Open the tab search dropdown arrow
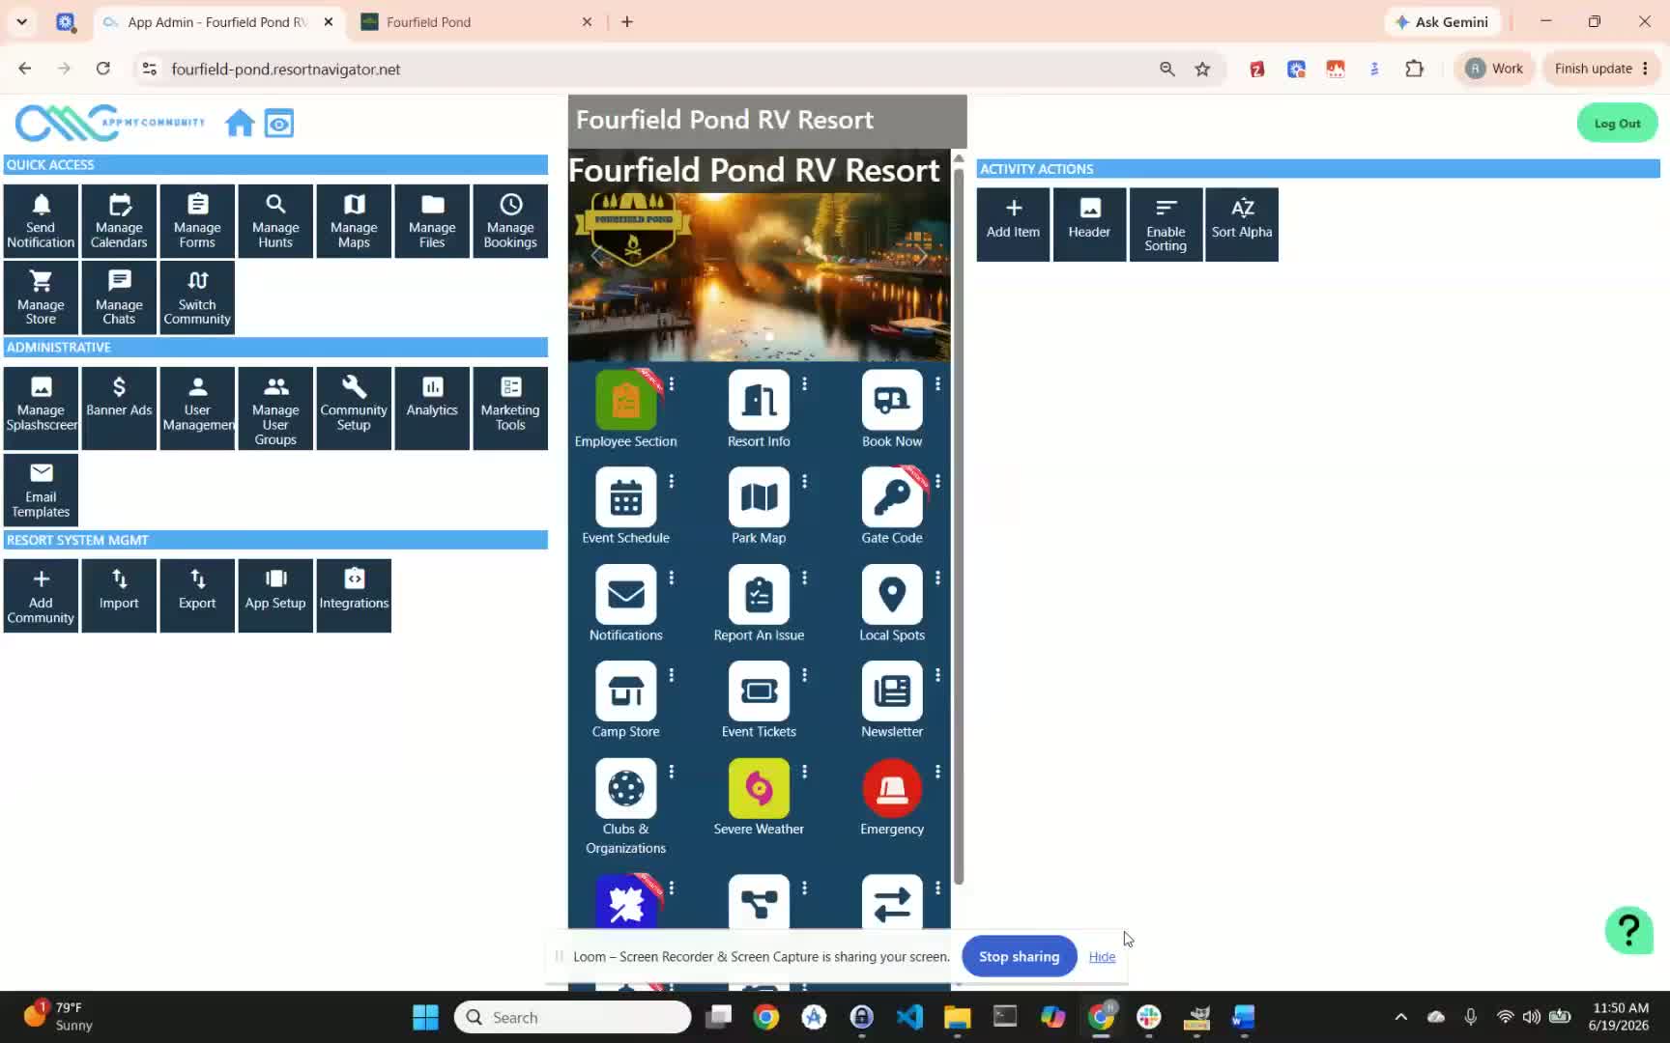Image resolution: width=1670 pixels, height=1043 pixels. pyautogui.click(x=21, y=21)
